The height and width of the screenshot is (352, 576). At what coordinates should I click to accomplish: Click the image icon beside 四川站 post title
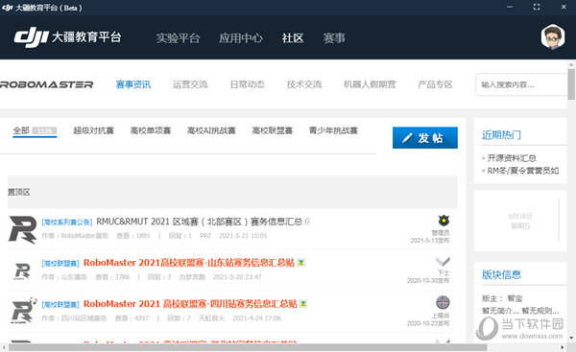(x=303, y=303)
